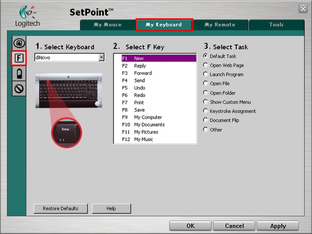312x234 pixels.
Task: Select the Default Task radio button
Action: tap(205, 56)
